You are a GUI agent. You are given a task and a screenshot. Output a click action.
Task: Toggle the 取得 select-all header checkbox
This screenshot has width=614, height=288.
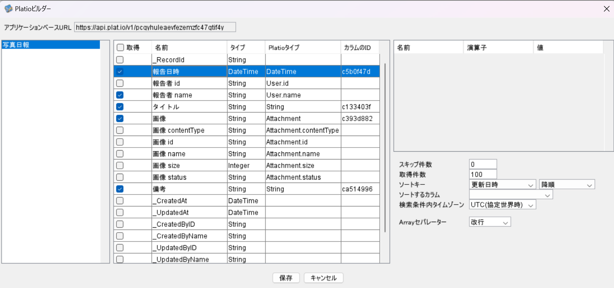point(120,48)
